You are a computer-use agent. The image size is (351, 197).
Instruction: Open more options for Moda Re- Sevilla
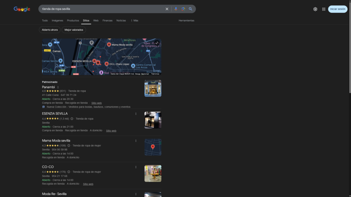click(136, 194)
